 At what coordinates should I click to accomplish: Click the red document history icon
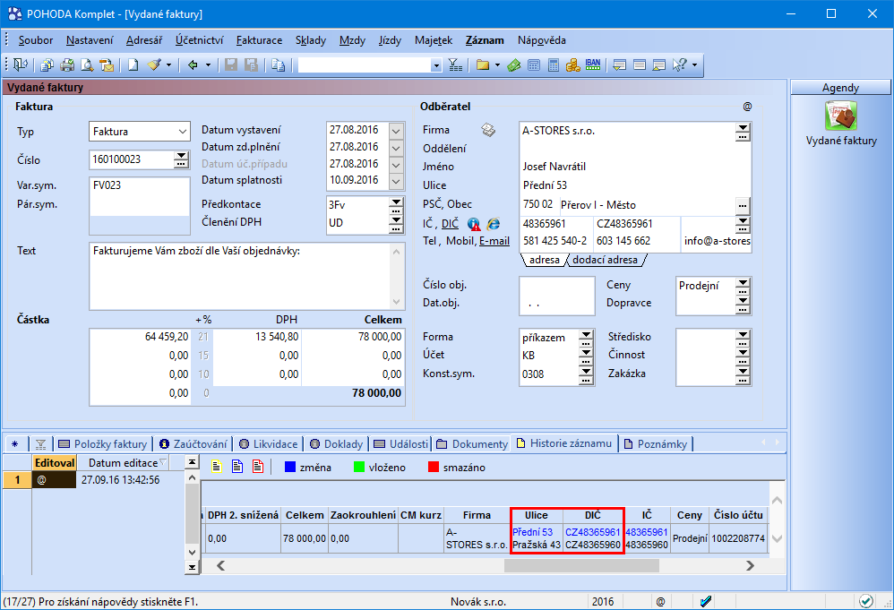258,467
